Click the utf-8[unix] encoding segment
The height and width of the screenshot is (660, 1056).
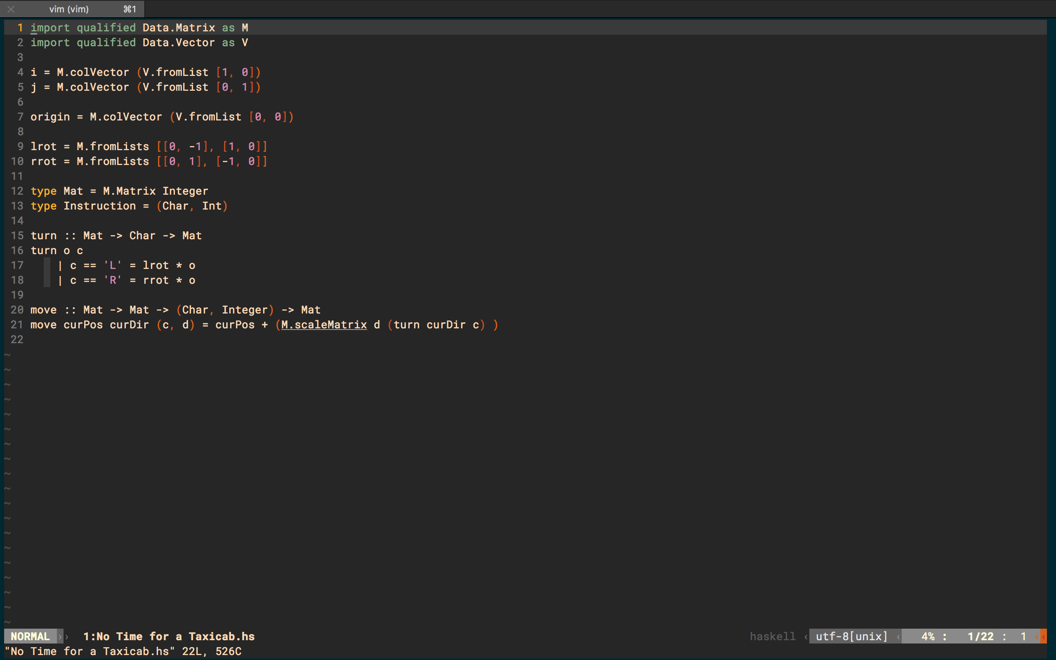click(852, 636)
